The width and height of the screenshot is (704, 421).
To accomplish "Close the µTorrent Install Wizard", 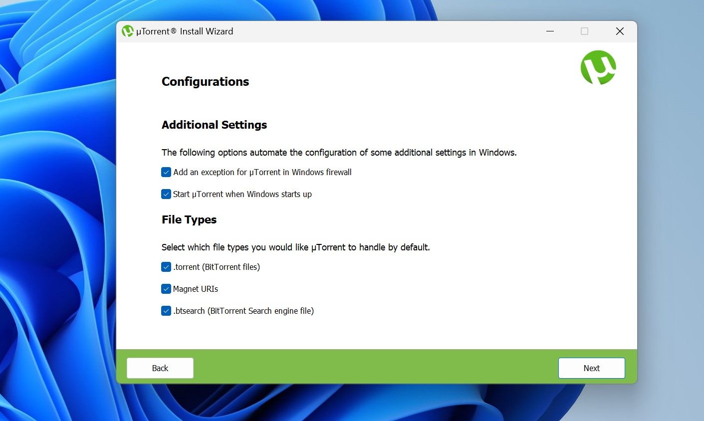I will coord(620,31).
